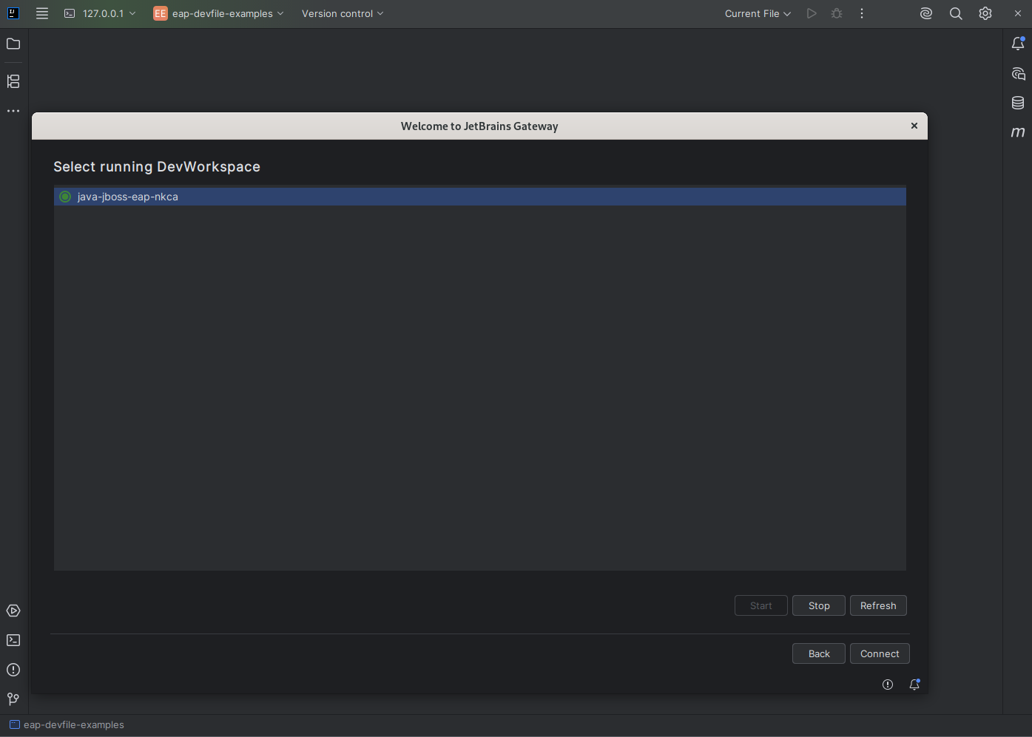The height and width of the screenshot is (737, 1032).
Task: Open the Project tool window
Action: pyautogui.click(x=13, y=44)
